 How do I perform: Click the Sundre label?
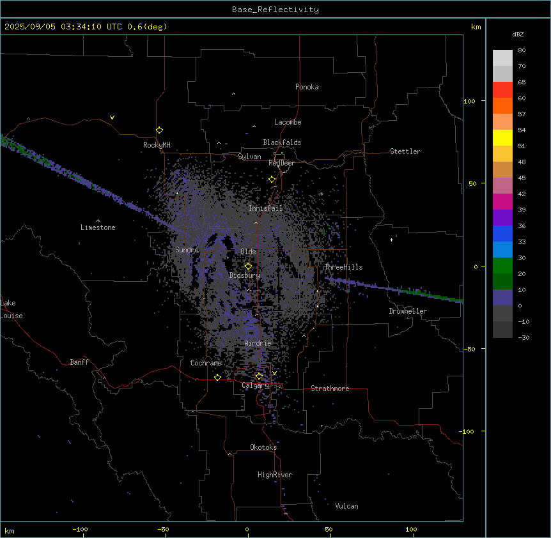187,250
